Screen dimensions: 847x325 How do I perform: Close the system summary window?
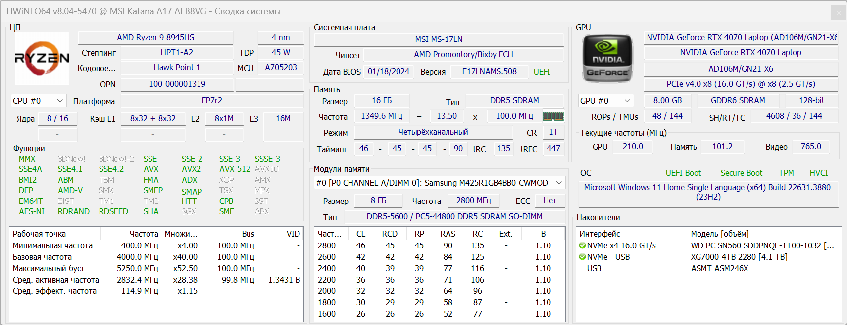click(x=839, y=13)
